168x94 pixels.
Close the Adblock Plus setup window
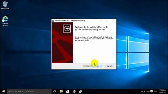pyautogui.click(x=113, y=21)
